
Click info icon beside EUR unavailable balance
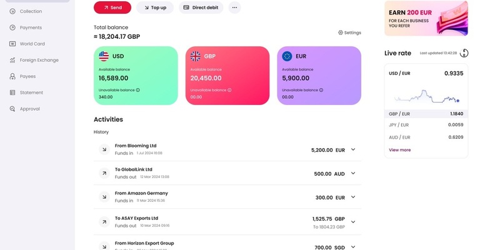coord(321,90)
